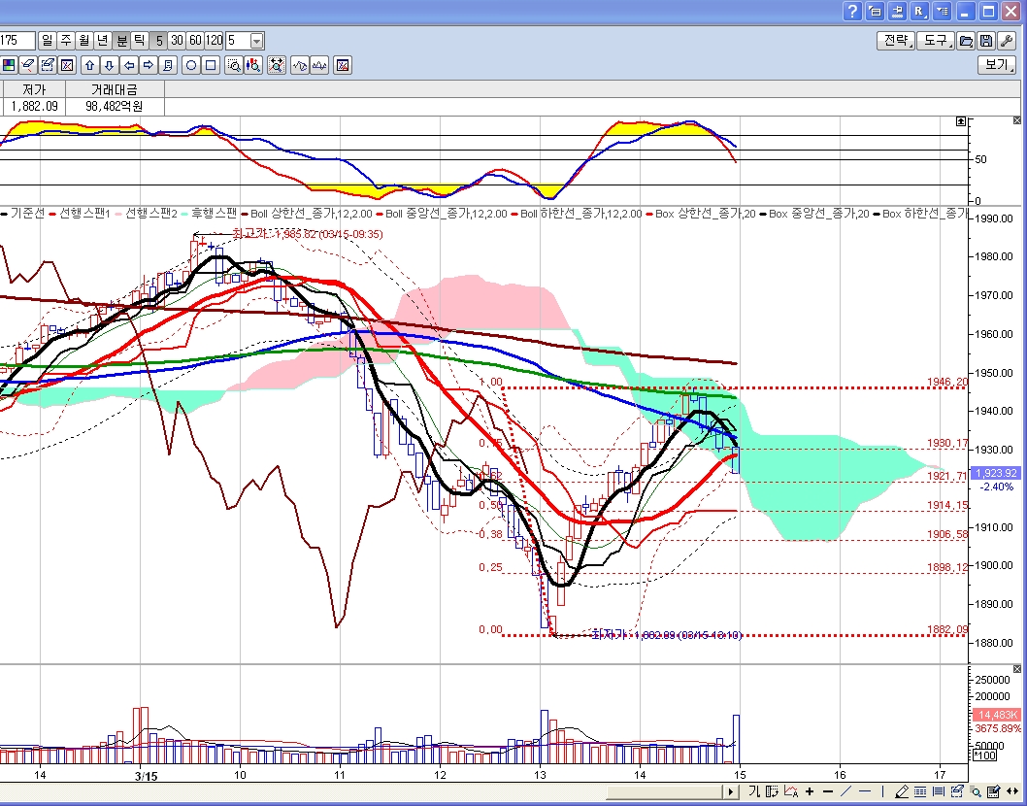Switch to daily (일) chart period
The height and width of the screenshot is (806, 1027).
pyautogui.click(x=48, y=41)
